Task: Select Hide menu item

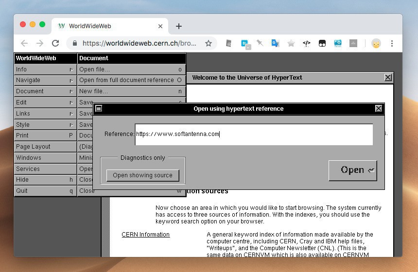Action: point(46,180)
